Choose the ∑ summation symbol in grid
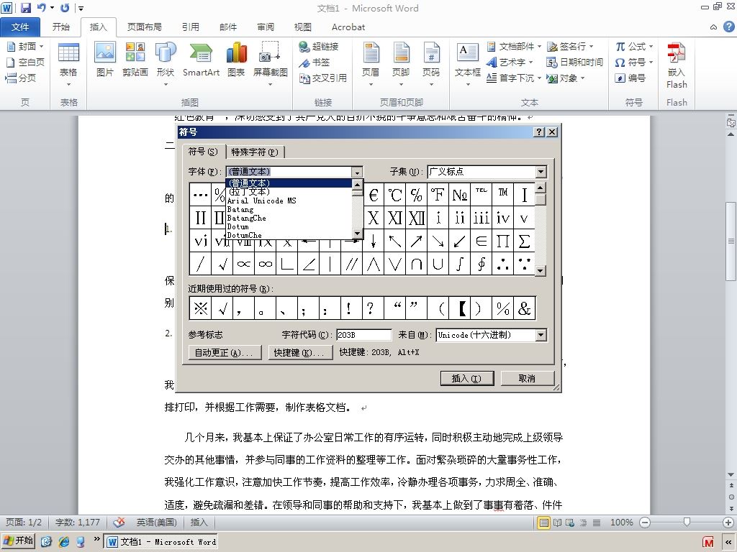 [x=524, y=241]
